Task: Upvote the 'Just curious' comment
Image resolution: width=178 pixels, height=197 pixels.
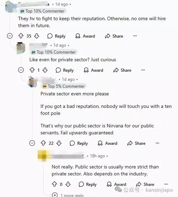Action: coord(32,70)
